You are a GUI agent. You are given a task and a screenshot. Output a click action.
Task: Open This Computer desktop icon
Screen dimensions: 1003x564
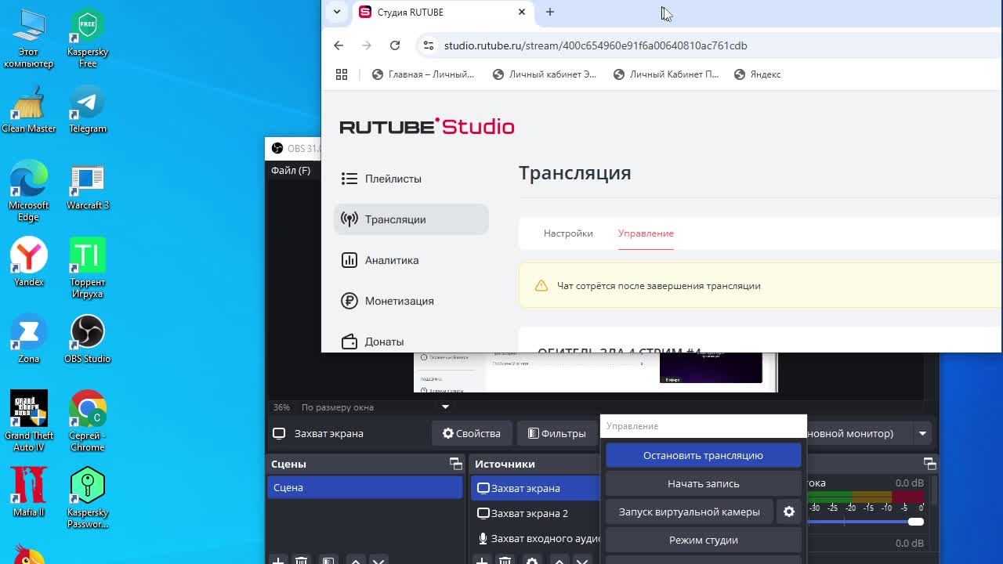(x=28, y=38)
